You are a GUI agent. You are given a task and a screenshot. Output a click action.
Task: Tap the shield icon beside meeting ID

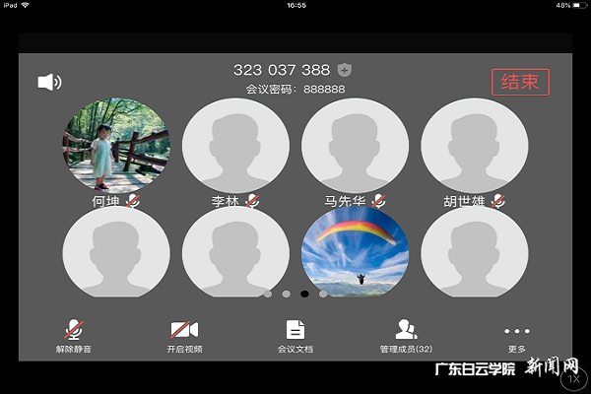coord(344,70)
